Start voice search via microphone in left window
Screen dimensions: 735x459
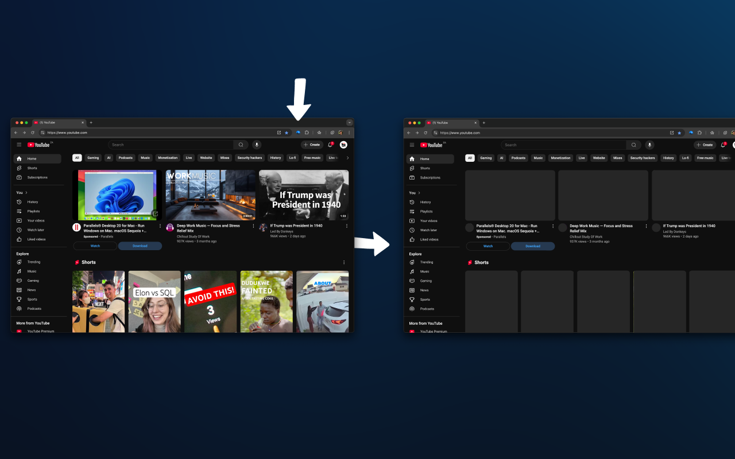[257, 145]
